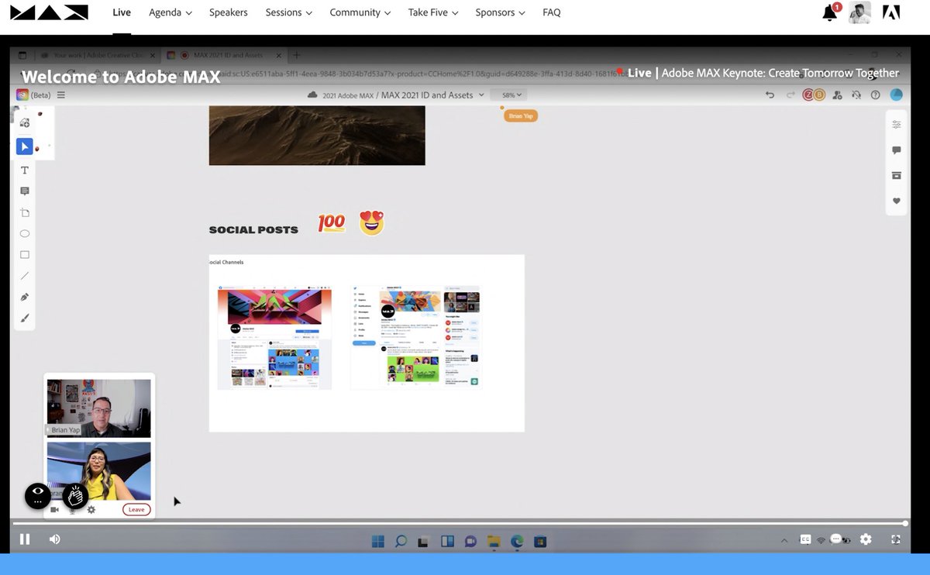Select the artboard frame tool
930x575 pixels.
point(25,212)
